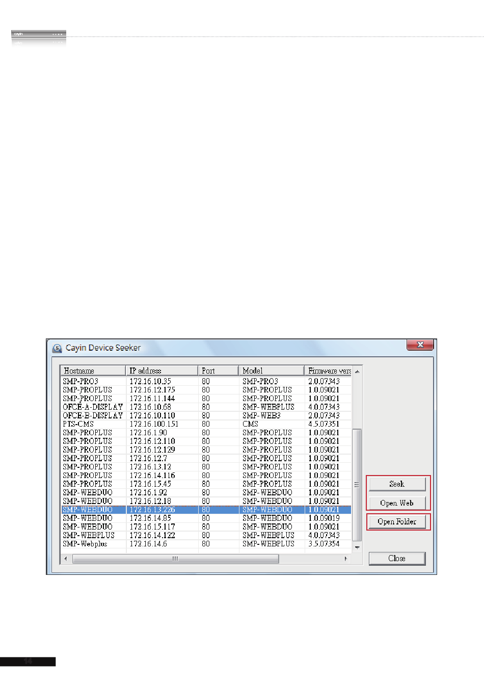Sort by the Firmware version column header
The height and width of the screenshot is (685, 484).
[328, 371]
